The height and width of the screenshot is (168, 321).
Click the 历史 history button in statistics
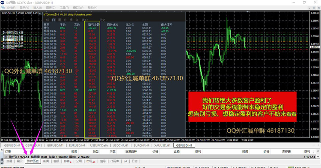click(102, 20)
